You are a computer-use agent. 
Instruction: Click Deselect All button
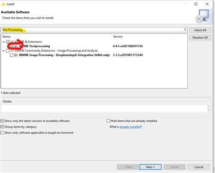pos(200,38)
